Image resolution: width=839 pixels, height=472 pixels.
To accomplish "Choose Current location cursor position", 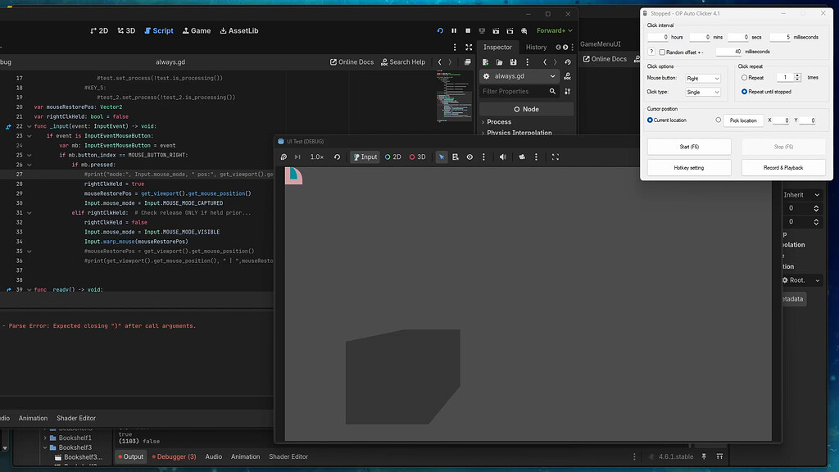I will [x=650, y=120].
